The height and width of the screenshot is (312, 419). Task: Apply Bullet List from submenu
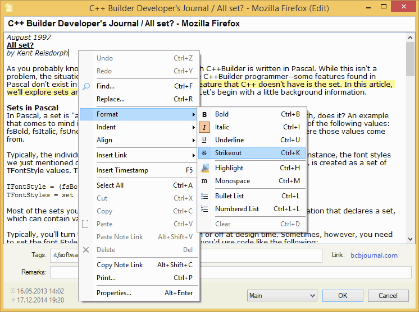point(252,196)
